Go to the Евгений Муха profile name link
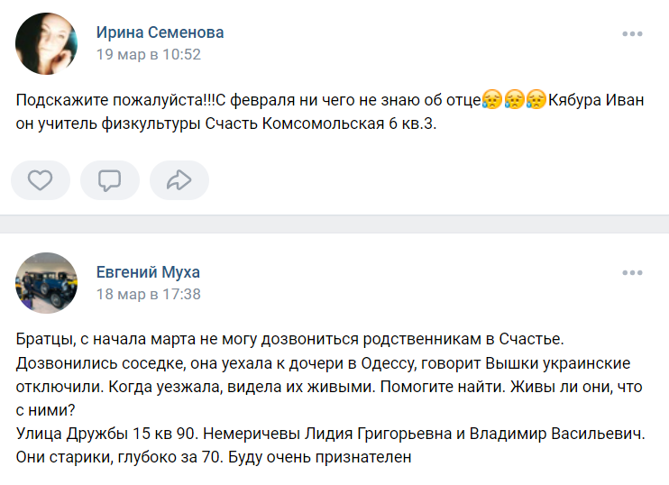 coord(148,272)
